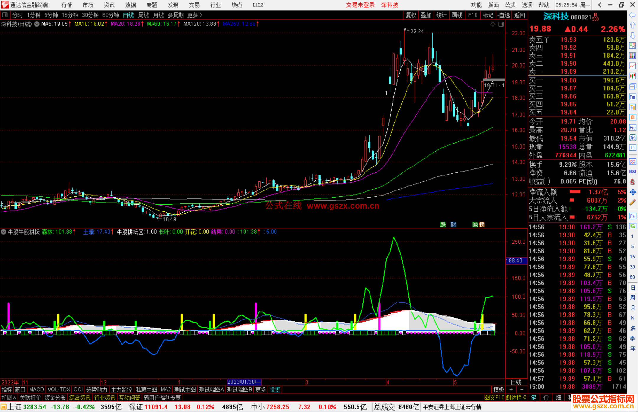Open the RSI indicator icon in sidebar

pos(632,172)
